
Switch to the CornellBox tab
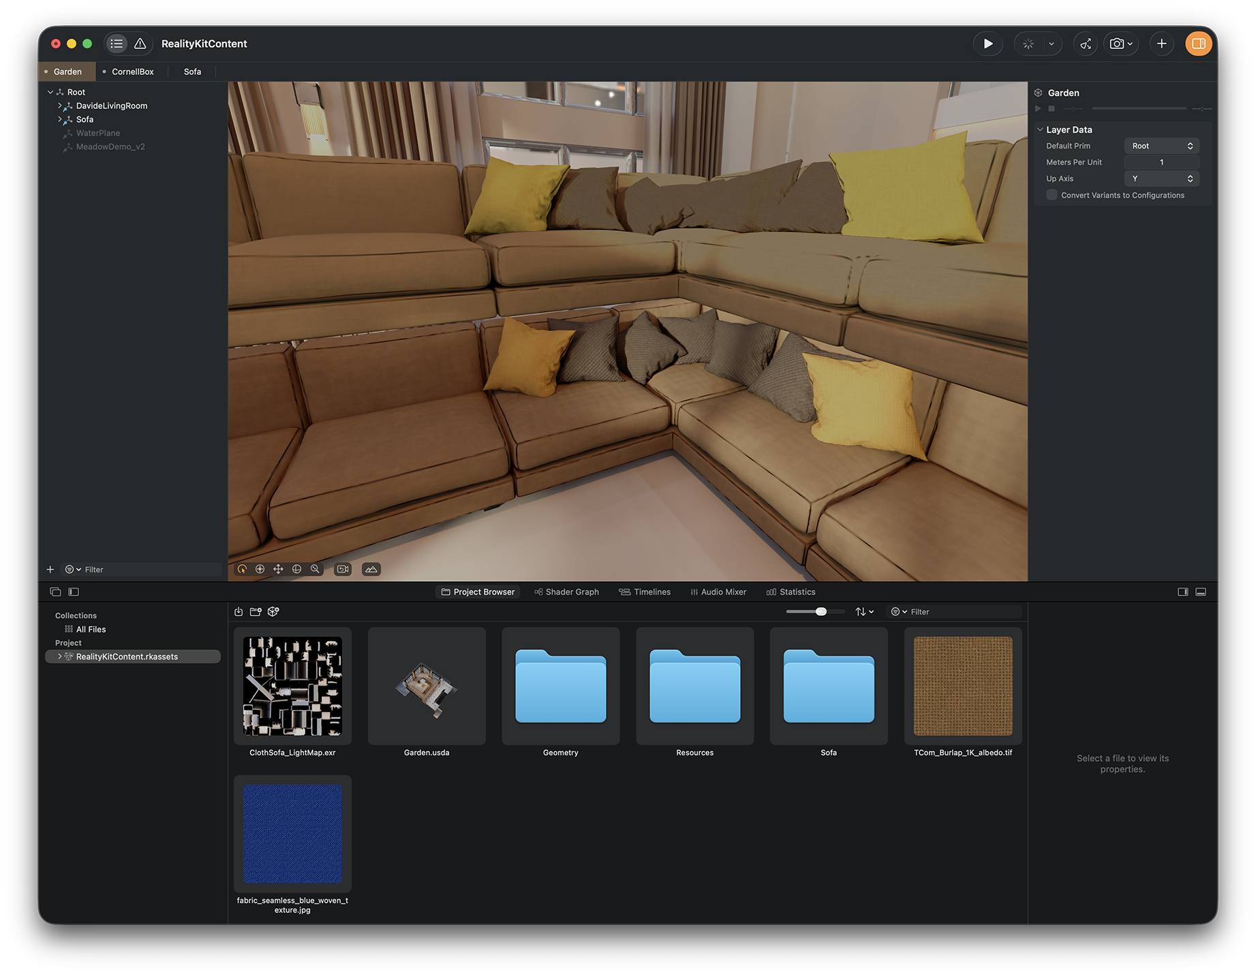(132, 72)
